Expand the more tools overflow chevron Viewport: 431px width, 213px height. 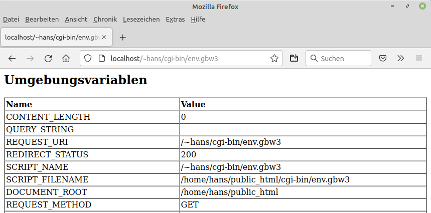pos(400,58)
